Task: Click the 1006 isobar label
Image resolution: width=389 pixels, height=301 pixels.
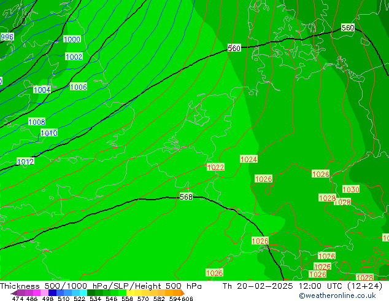Action: (79, 87)
